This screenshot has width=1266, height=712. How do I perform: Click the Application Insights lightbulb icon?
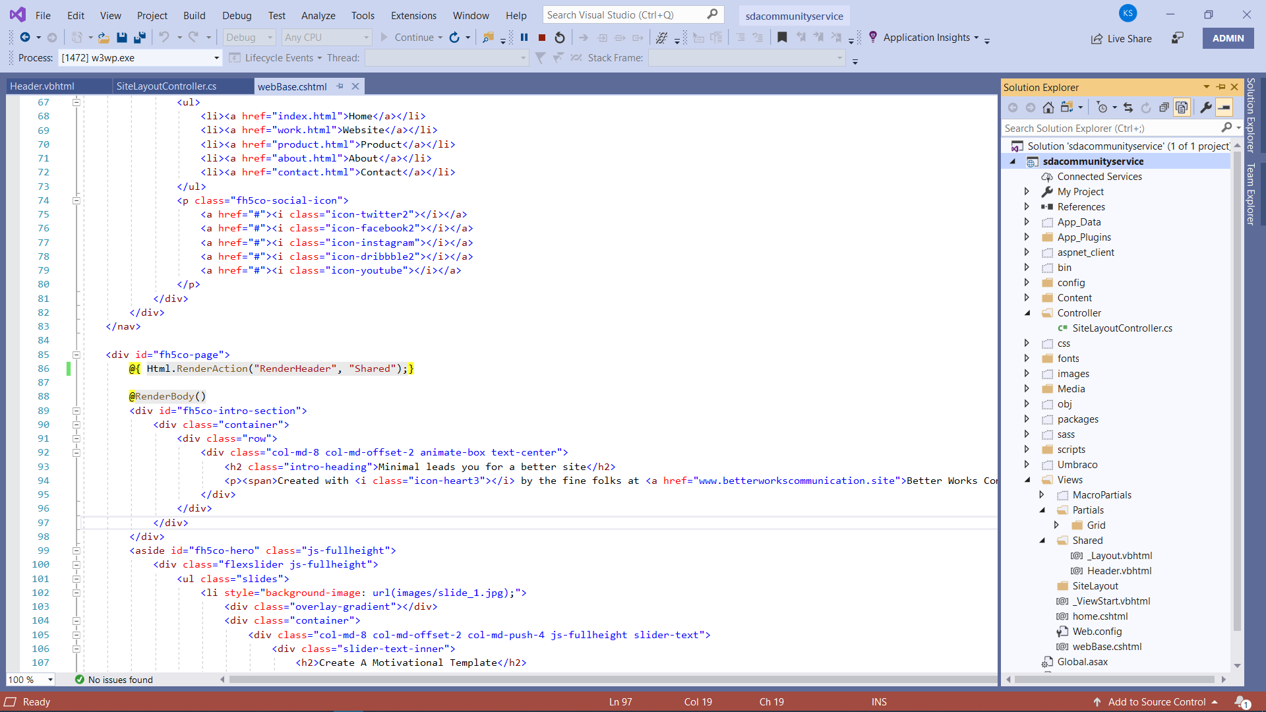[x=873, y=38]
